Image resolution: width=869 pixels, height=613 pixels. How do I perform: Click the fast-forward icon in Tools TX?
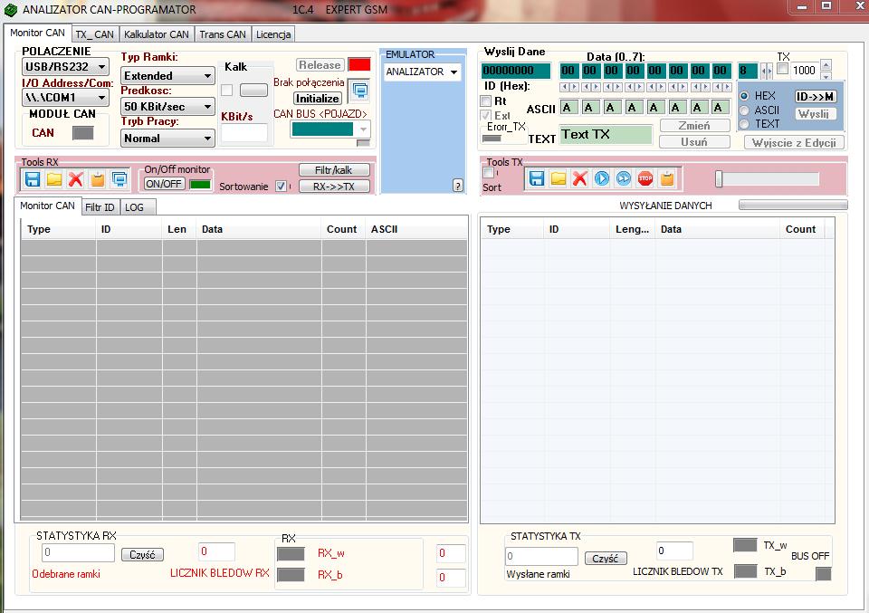pyautogui.click(x=624, y=178)
